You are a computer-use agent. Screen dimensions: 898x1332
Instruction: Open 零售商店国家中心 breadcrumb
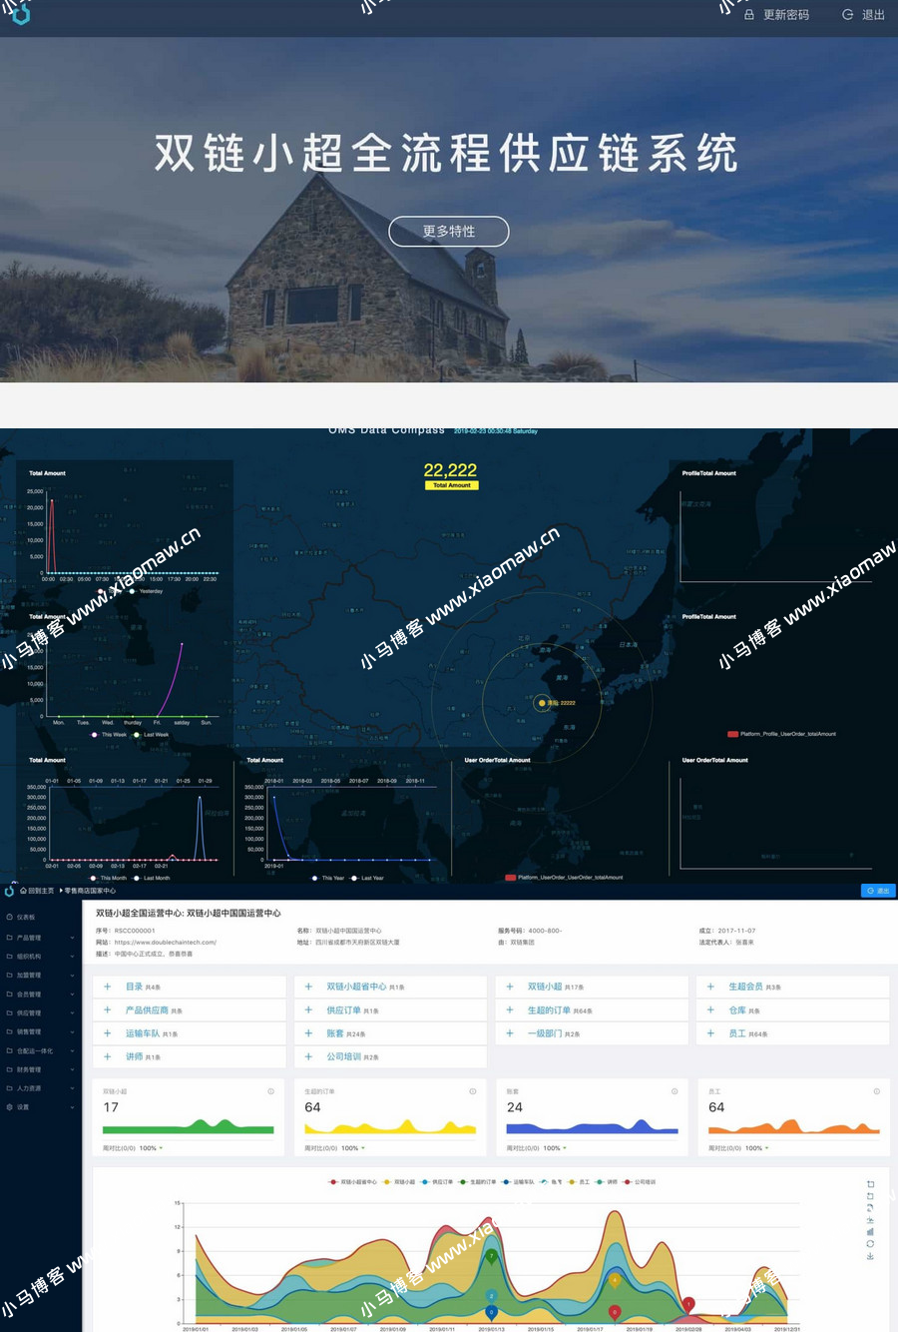88,891
